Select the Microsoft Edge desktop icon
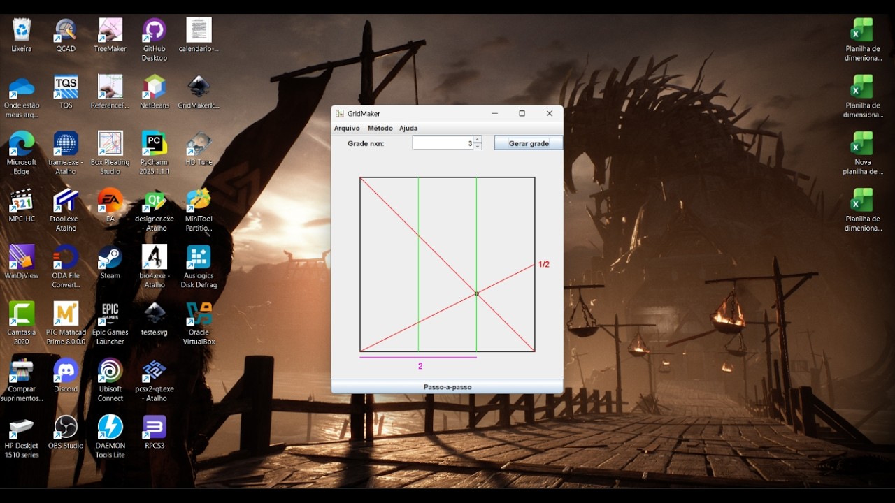Viewport: 895px width, 503px height. [x=22, y=153]
